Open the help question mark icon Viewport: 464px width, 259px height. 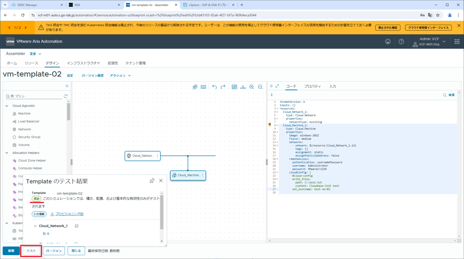401,41
